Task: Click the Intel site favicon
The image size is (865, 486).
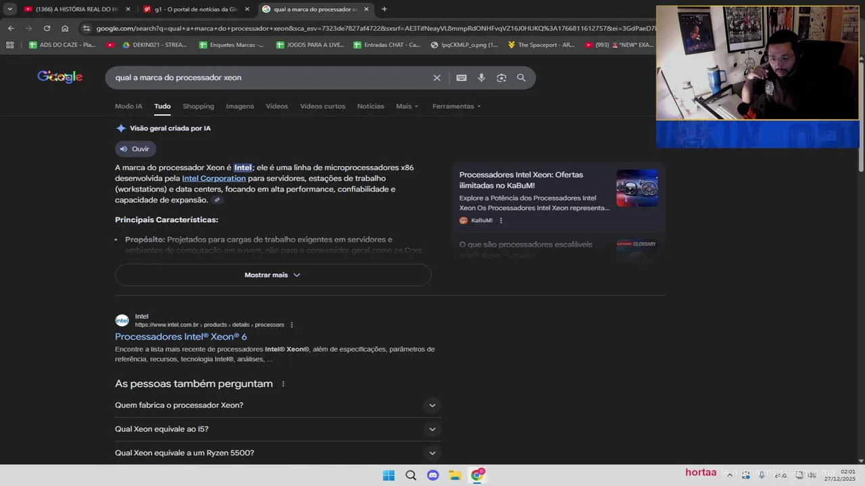Action: point(122,321)
